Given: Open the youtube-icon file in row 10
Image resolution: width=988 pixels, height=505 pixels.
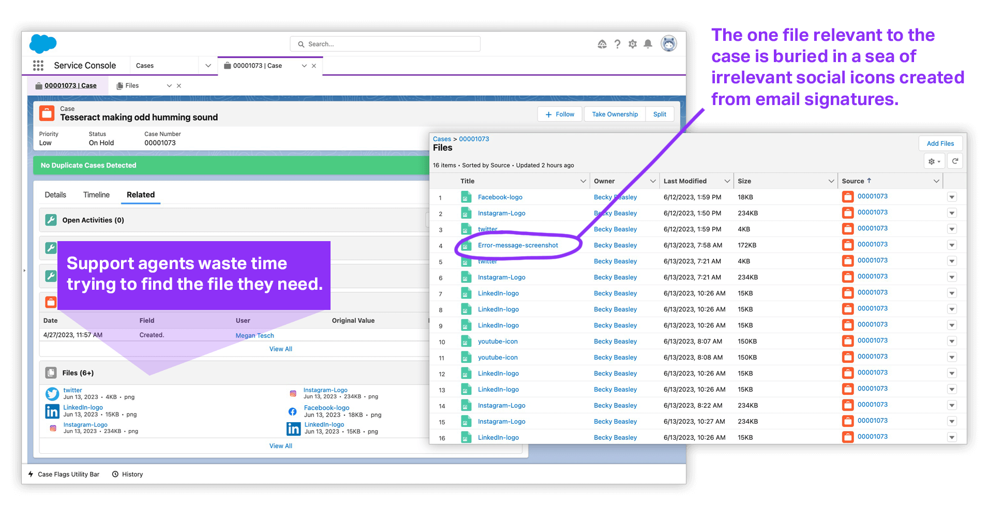Looking at the screenshot, I should pos(498,341).
